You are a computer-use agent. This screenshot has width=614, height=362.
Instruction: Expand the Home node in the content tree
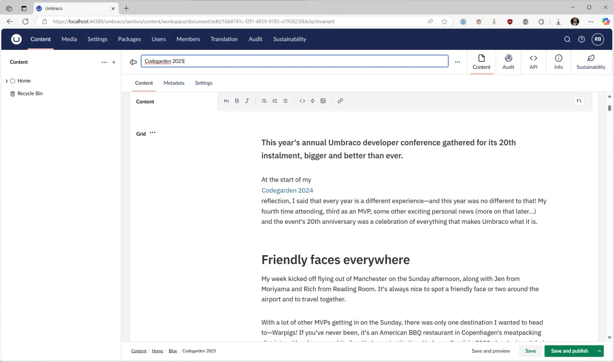tap(6, 81)
